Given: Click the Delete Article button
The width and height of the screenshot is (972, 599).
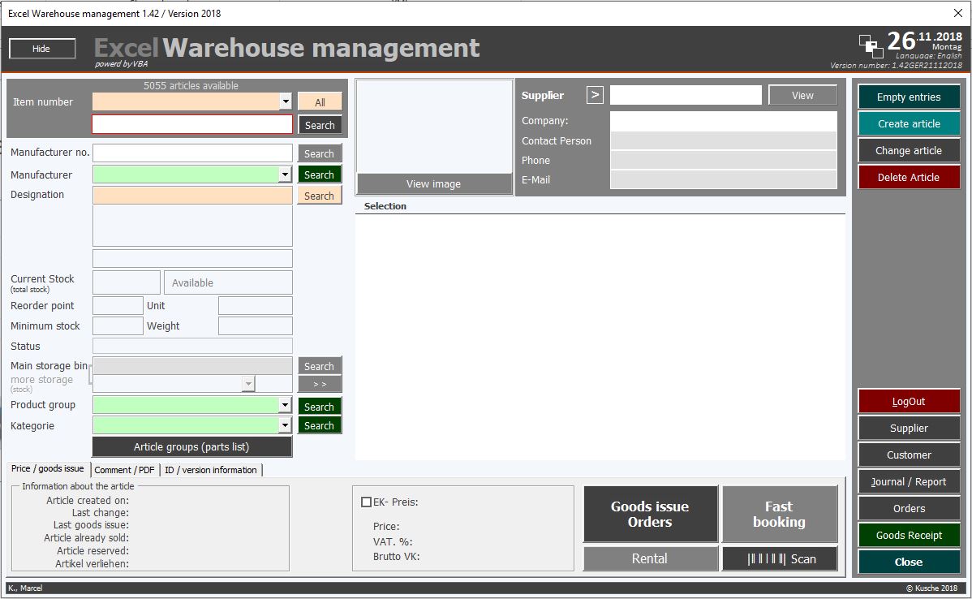Looking at the screenshot, I should pyautogui.click(x=908, y=177).
